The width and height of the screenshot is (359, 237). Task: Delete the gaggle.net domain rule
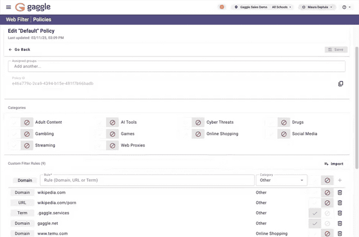click(340, 223)
